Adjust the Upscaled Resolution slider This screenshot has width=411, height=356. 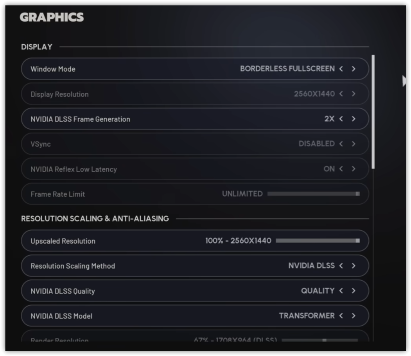(358, 240)
